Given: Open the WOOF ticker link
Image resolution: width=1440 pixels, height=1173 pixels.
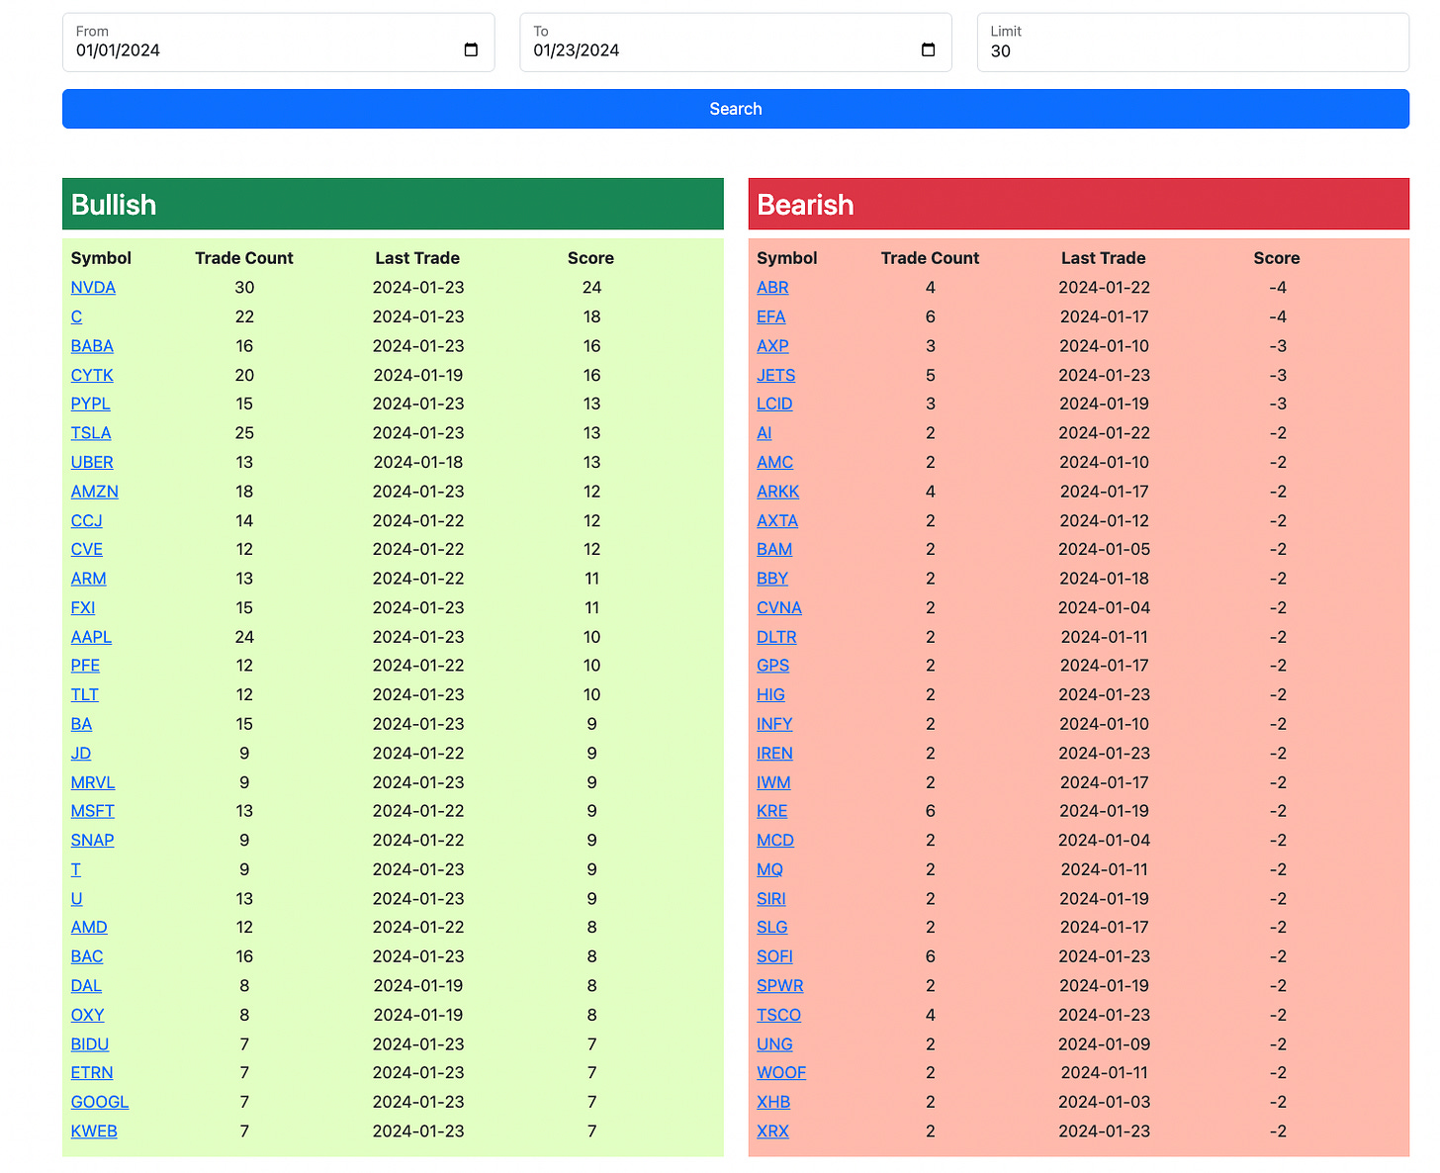Looking at the screenshot, I should pyautogui.click(x=781, y=1073).
